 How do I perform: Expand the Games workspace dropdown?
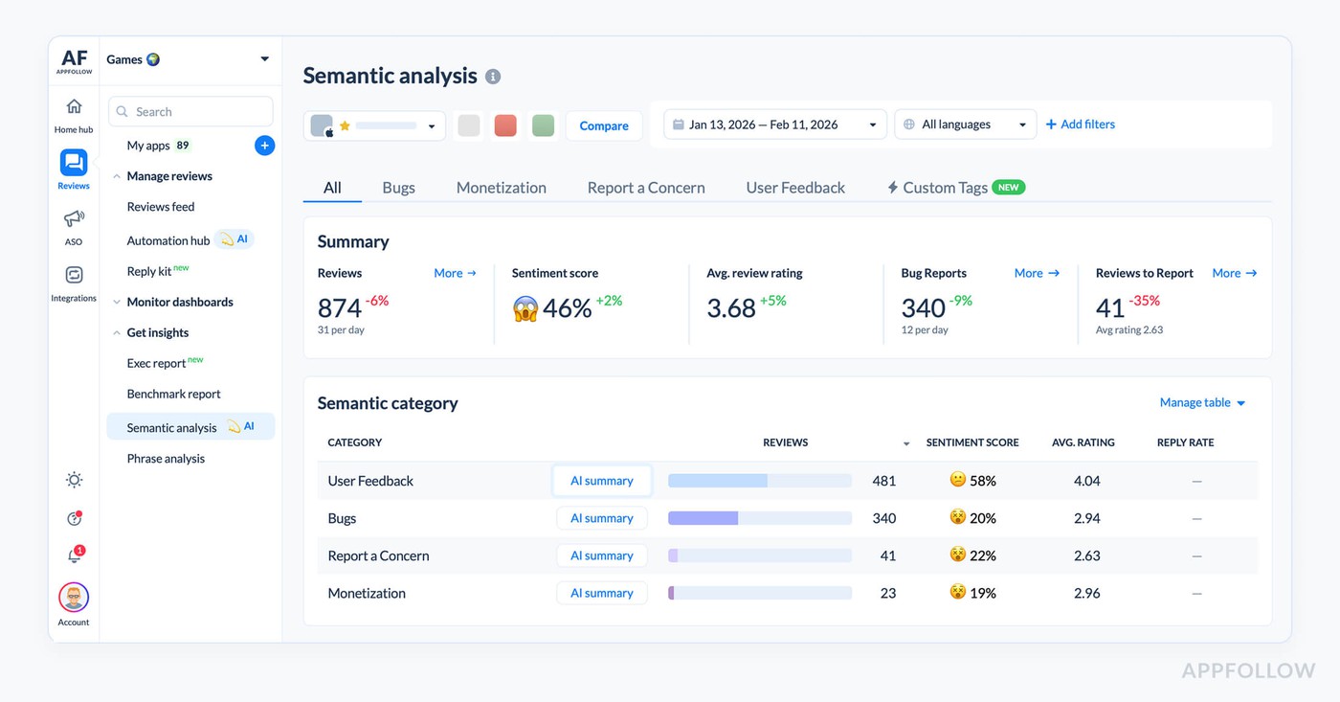(264, 59)
